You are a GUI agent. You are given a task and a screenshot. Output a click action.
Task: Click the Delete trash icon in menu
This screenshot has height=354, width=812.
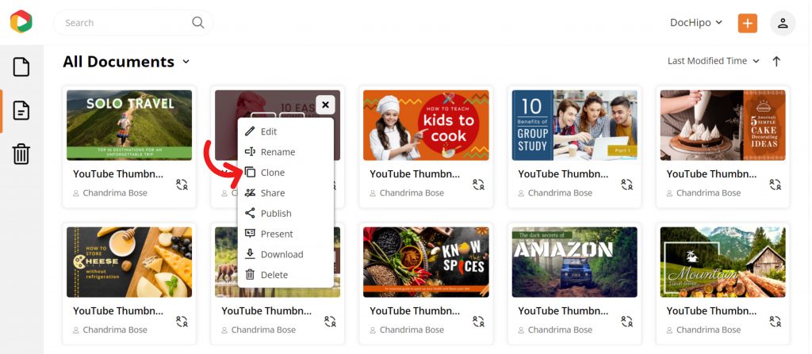[250, 274]
